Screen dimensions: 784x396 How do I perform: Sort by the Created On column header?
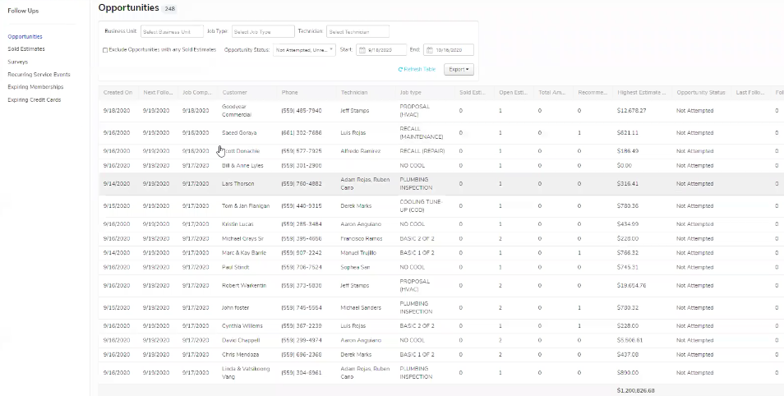118,93
